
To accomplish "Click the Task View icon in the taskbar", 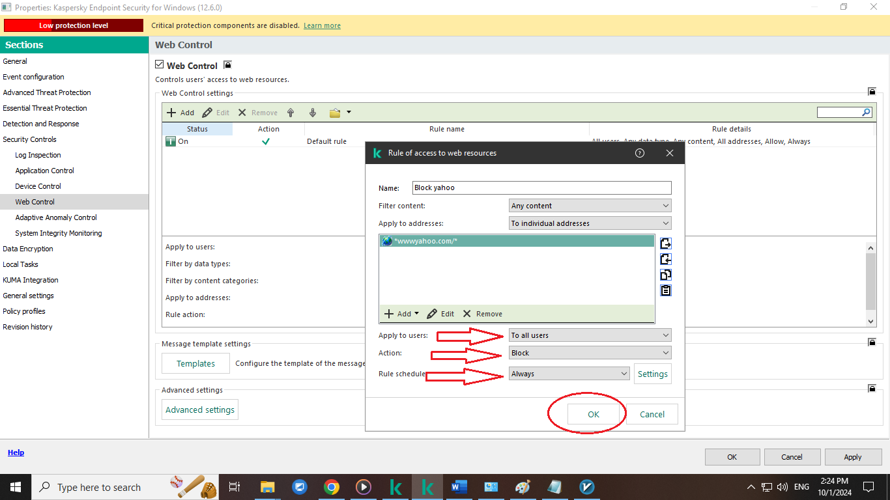I will (235, 487).
